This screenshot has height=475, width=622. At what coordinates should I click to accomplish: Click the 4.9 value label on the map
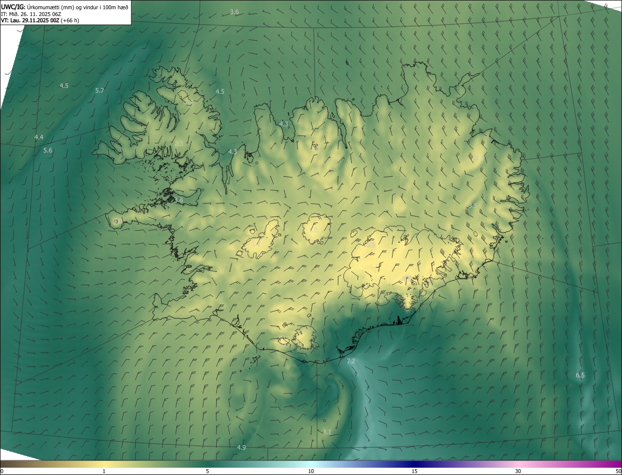pos(241,447)
